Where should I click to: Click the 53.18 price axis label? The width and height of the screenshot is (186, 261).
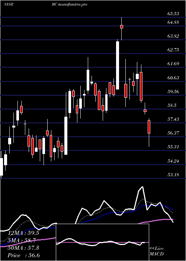tap(173, 174)
